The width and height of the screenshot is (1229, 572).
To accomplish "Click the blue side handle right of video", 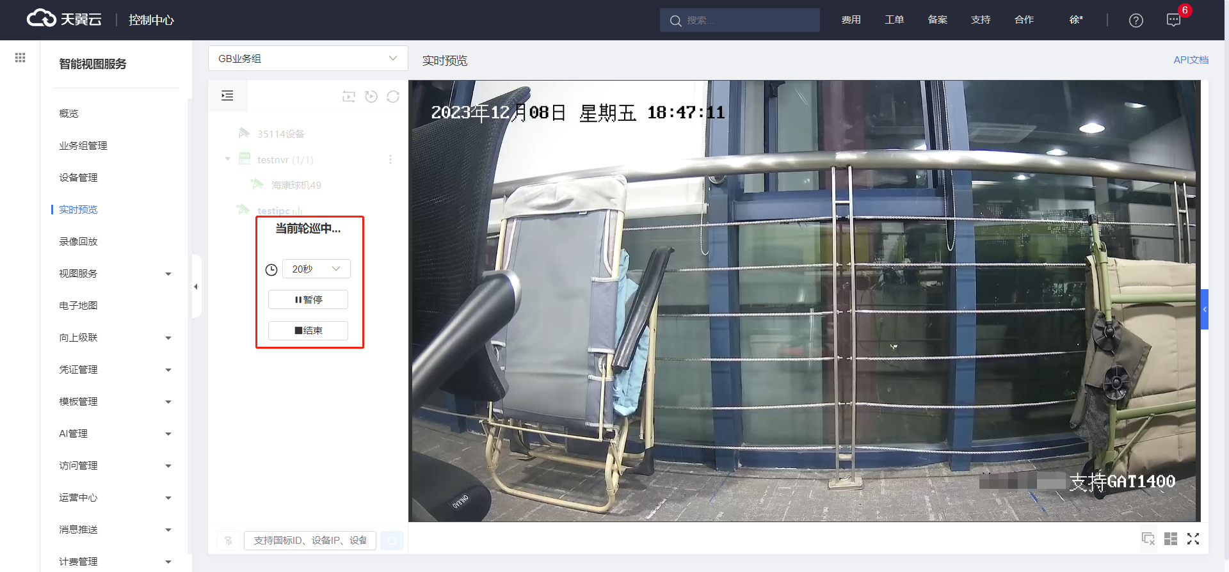I will click(x=1205, y=310).
